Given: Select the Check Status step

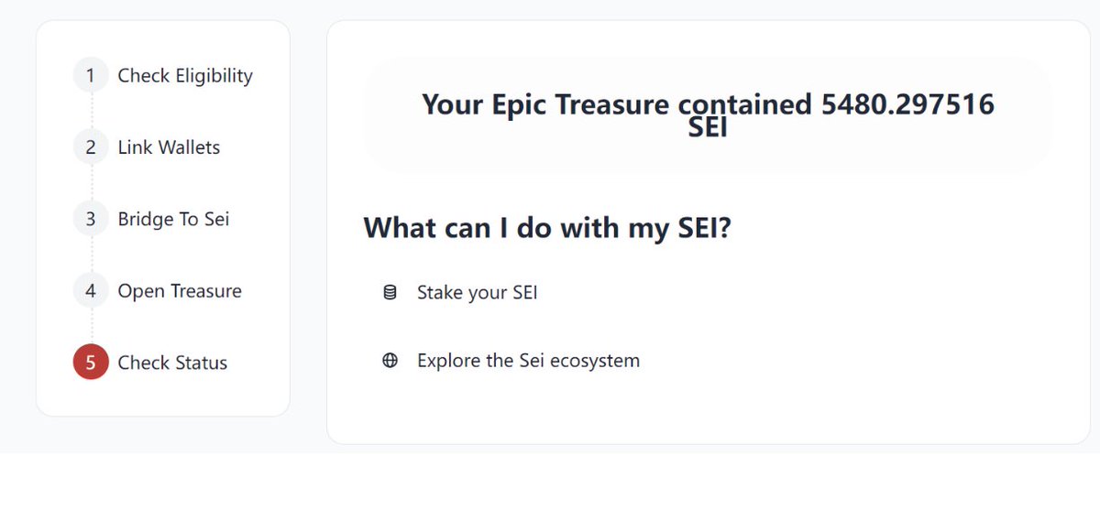Looking at the screenshot, I should click(x=172, y=363).
